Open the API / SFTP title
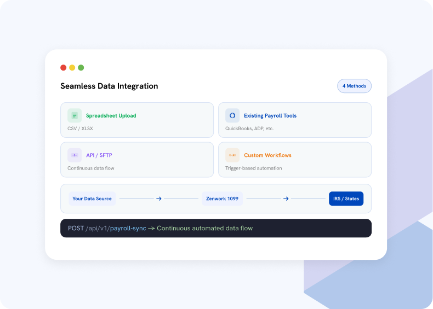 [99, 155]
